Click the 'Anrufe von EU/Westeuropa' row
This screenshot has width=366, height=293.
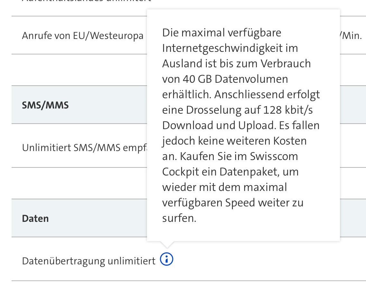83,36
